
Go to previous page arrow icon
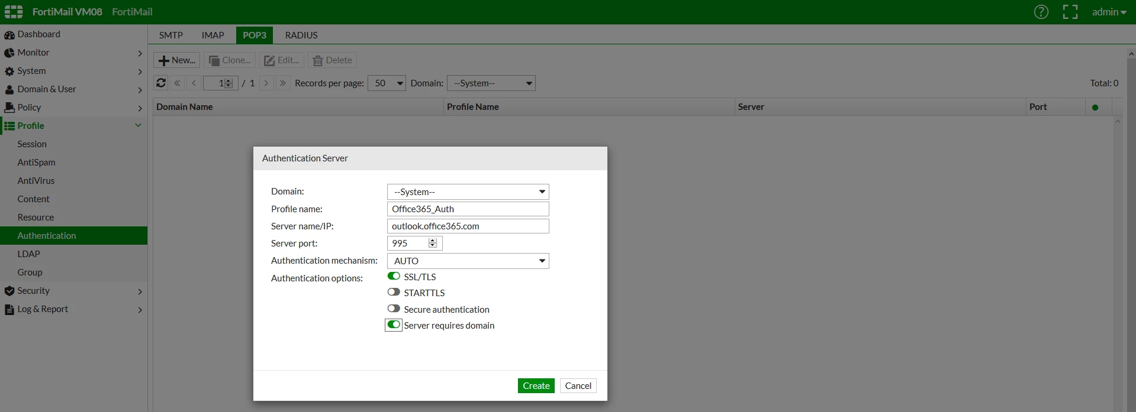194,83
